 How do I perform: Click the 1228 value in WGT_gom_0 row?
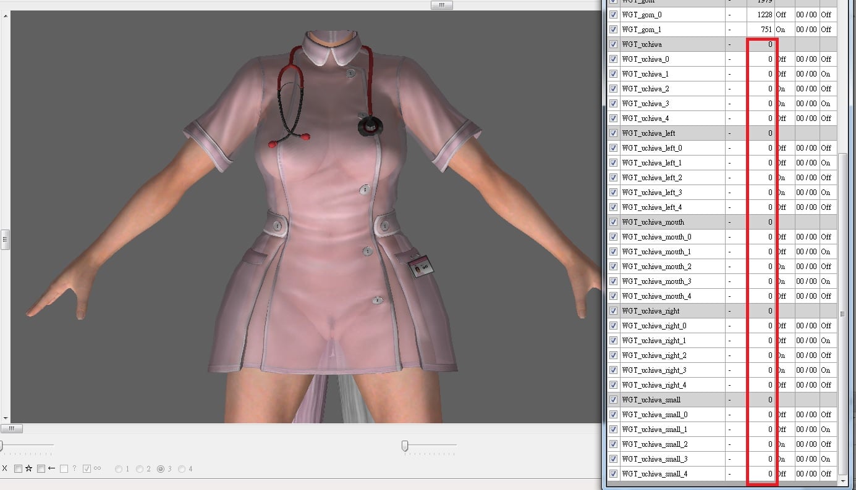(x=764, y=15)
